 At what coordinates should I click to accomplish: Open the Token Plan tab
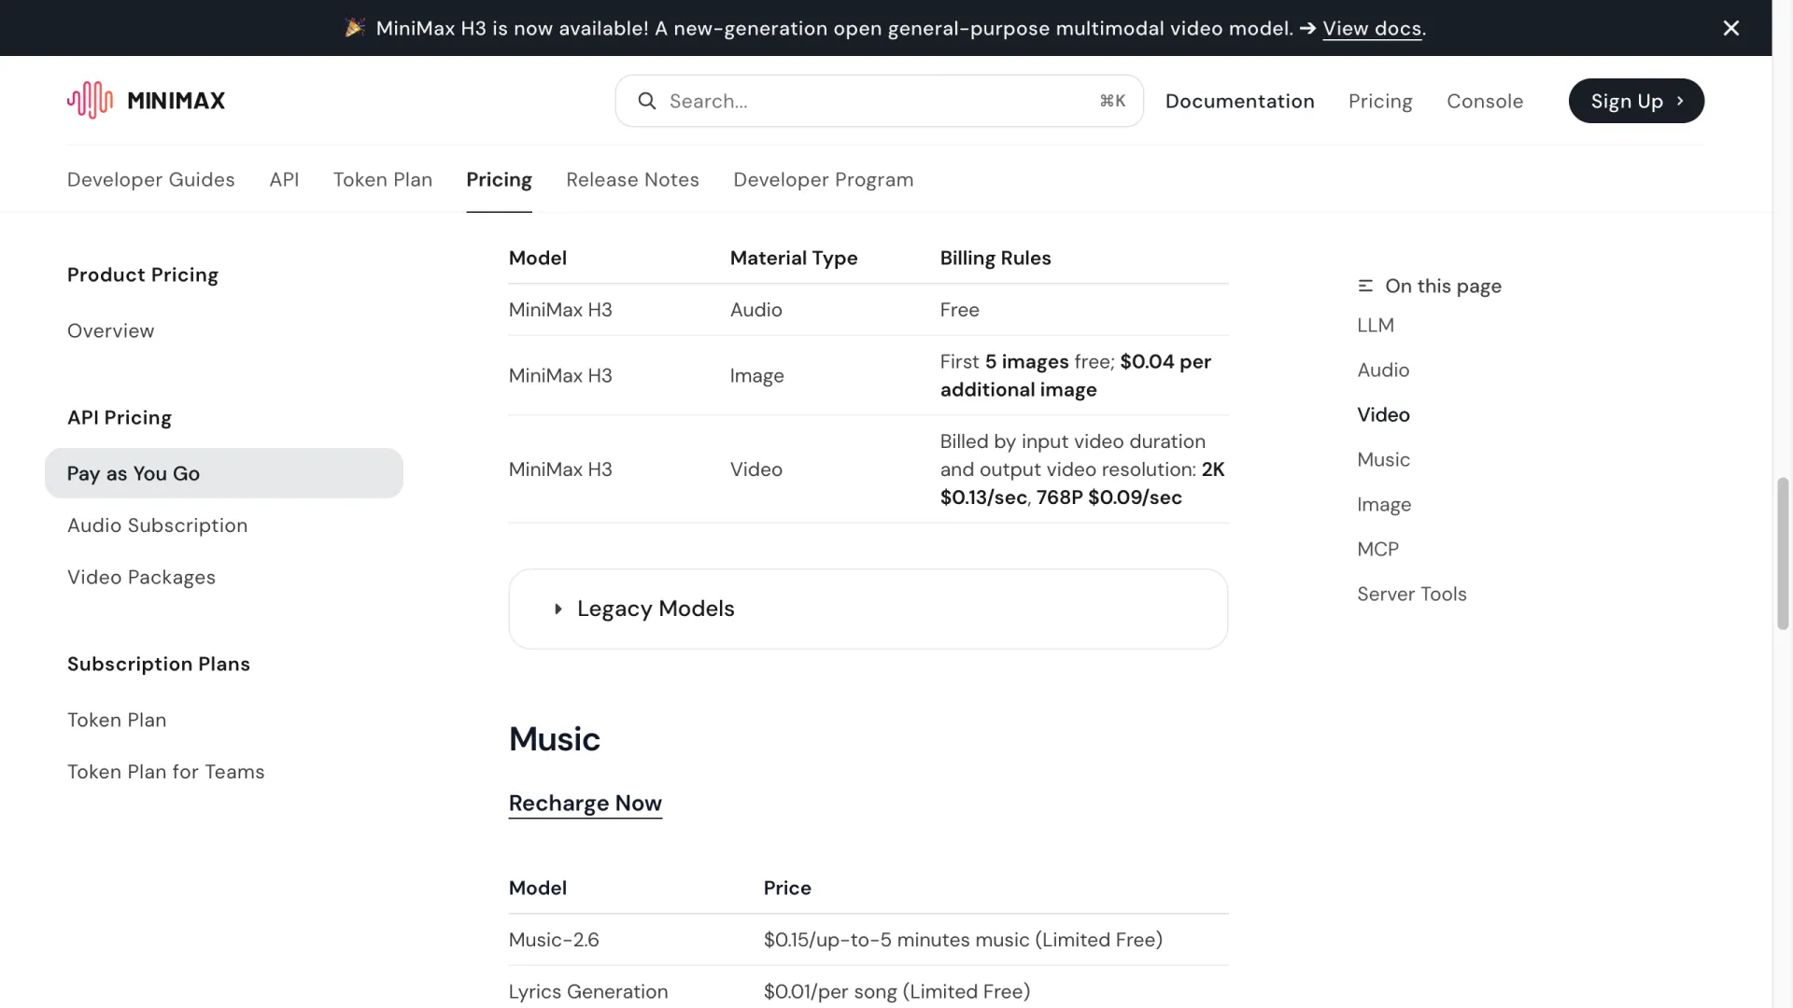383,179
